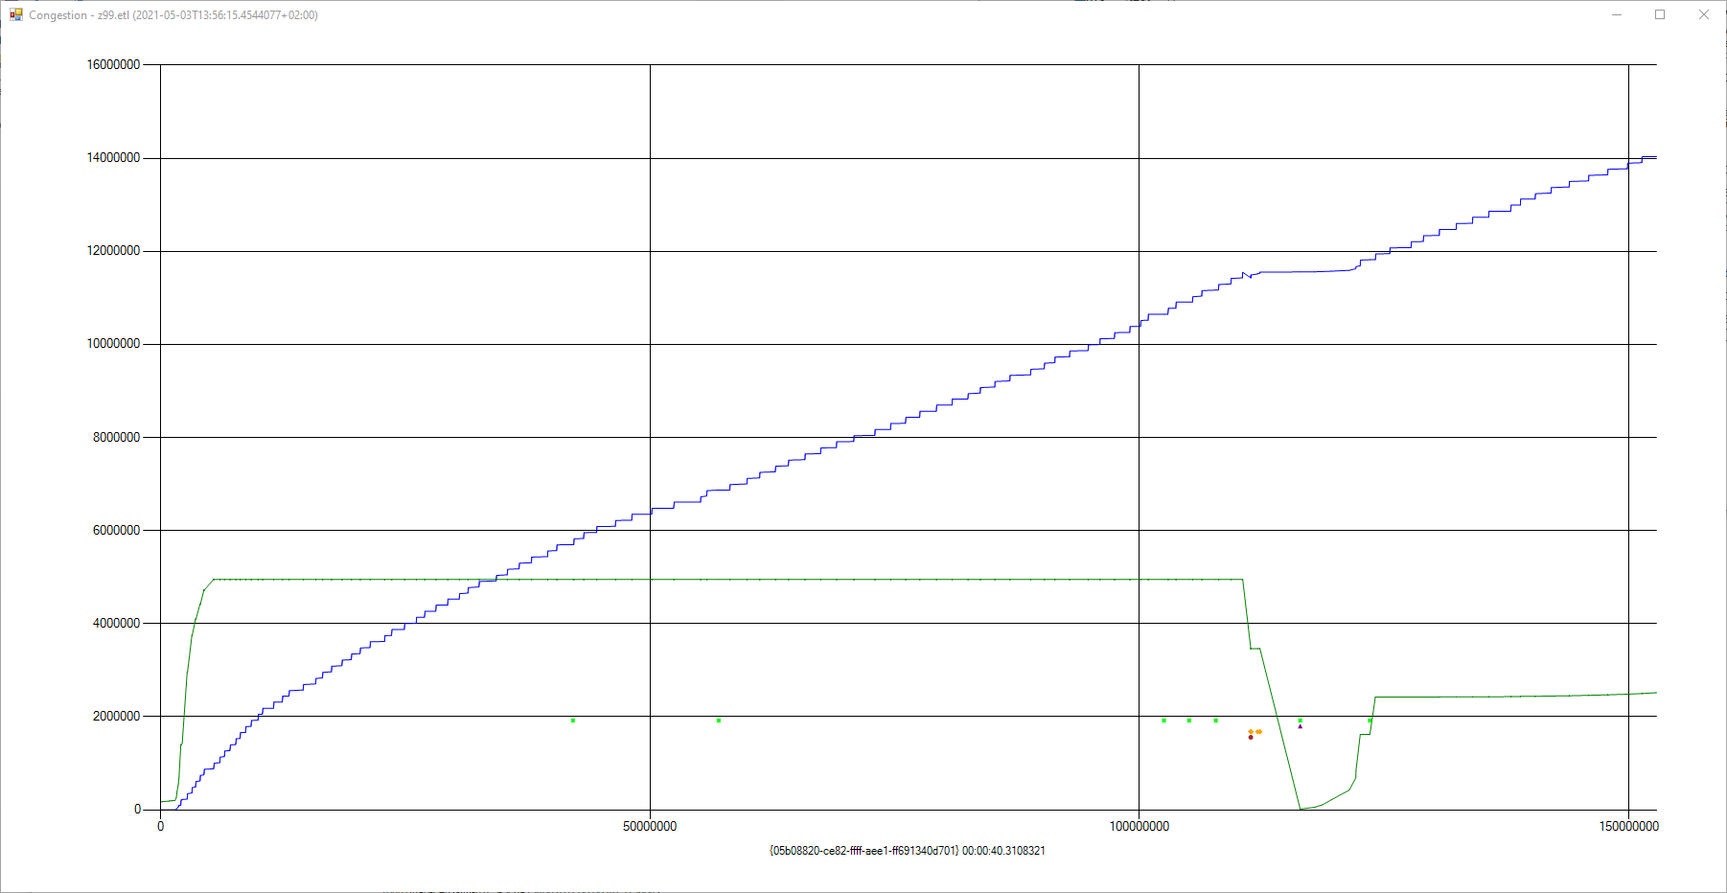The height and width of the screenshot is (893, 1727).
Task: Click the y-axis label 14000000
Action: [113, 158]
